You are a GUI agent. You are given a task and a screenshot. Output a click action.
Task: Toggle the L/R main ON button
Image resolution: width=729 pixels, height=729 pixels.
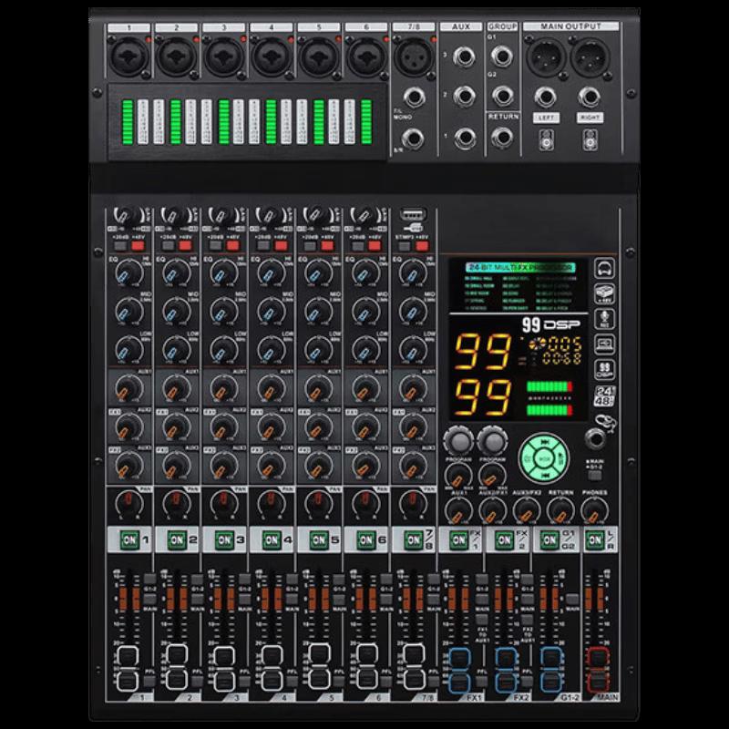(595, 539)
